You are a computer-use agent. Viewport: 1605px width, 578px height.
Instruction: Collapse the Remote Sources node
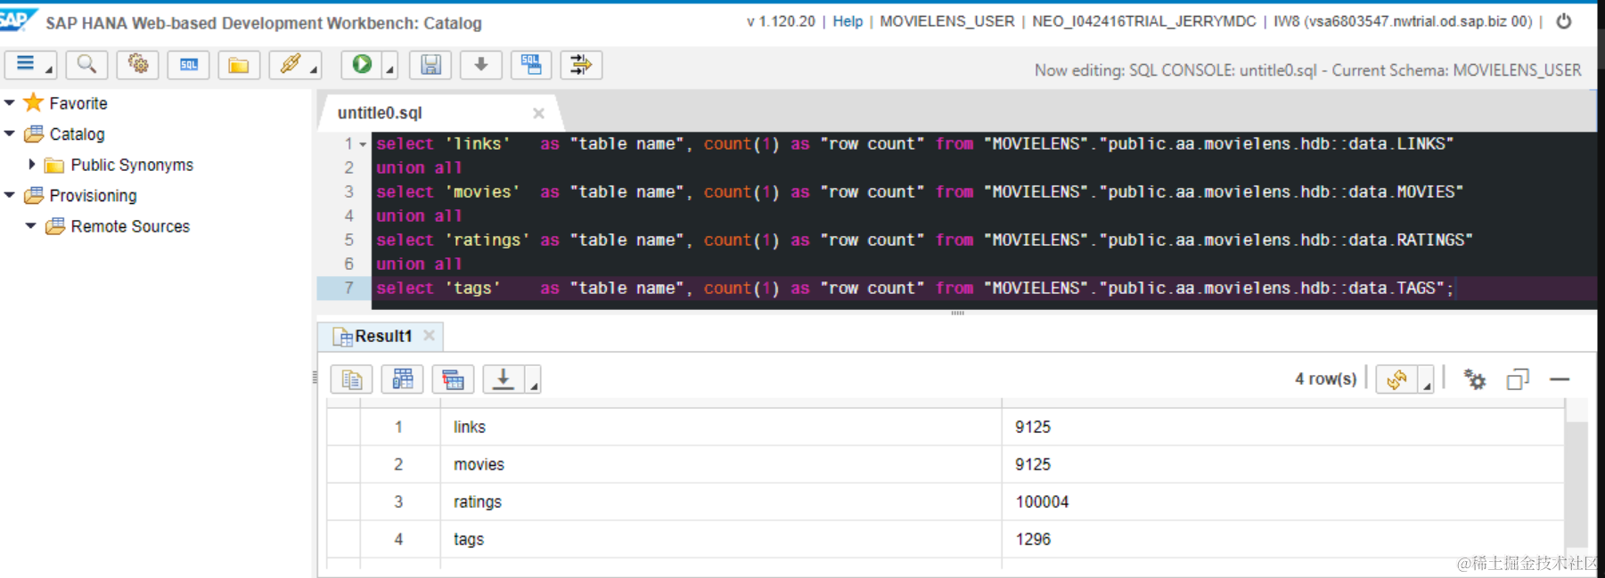[x=31, y=226]
